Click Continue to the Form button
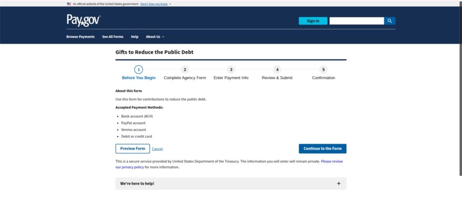Image resolution: width=462 pixels, height=206 pixels. [323, 149]
